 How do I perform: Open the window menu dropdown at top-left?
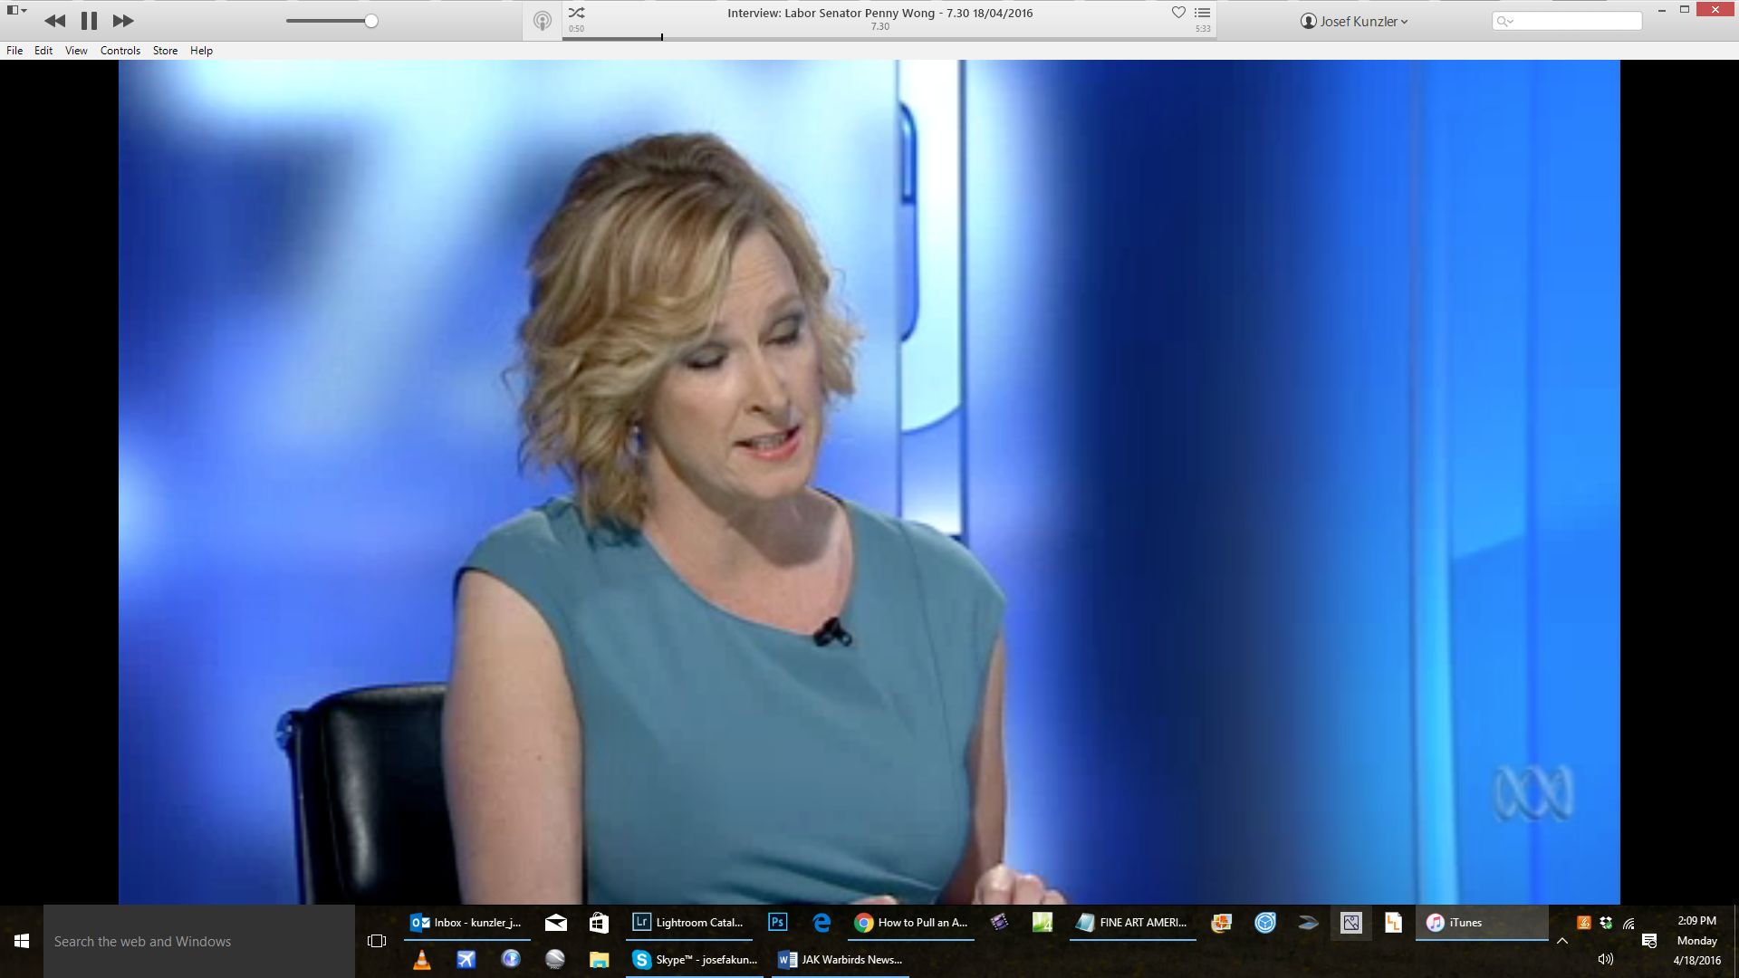click(x=16, y=10)
